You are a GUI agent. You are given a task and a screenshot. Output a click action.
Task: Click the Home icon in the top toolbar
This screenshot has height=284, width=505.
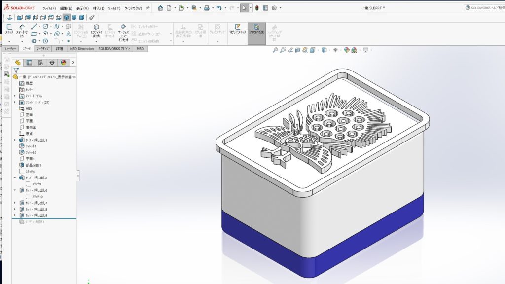pyautogui.click(x=160, y=8)
